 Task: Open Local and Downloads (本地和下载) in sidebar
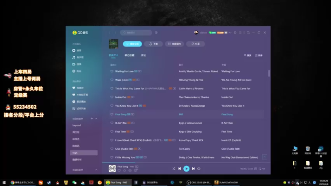pyautogui.click(x=80, y=95)
